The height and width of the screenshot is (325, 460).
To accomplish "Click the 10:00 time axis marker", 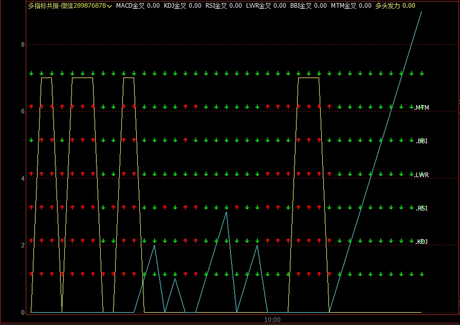I will pos(272,320).
